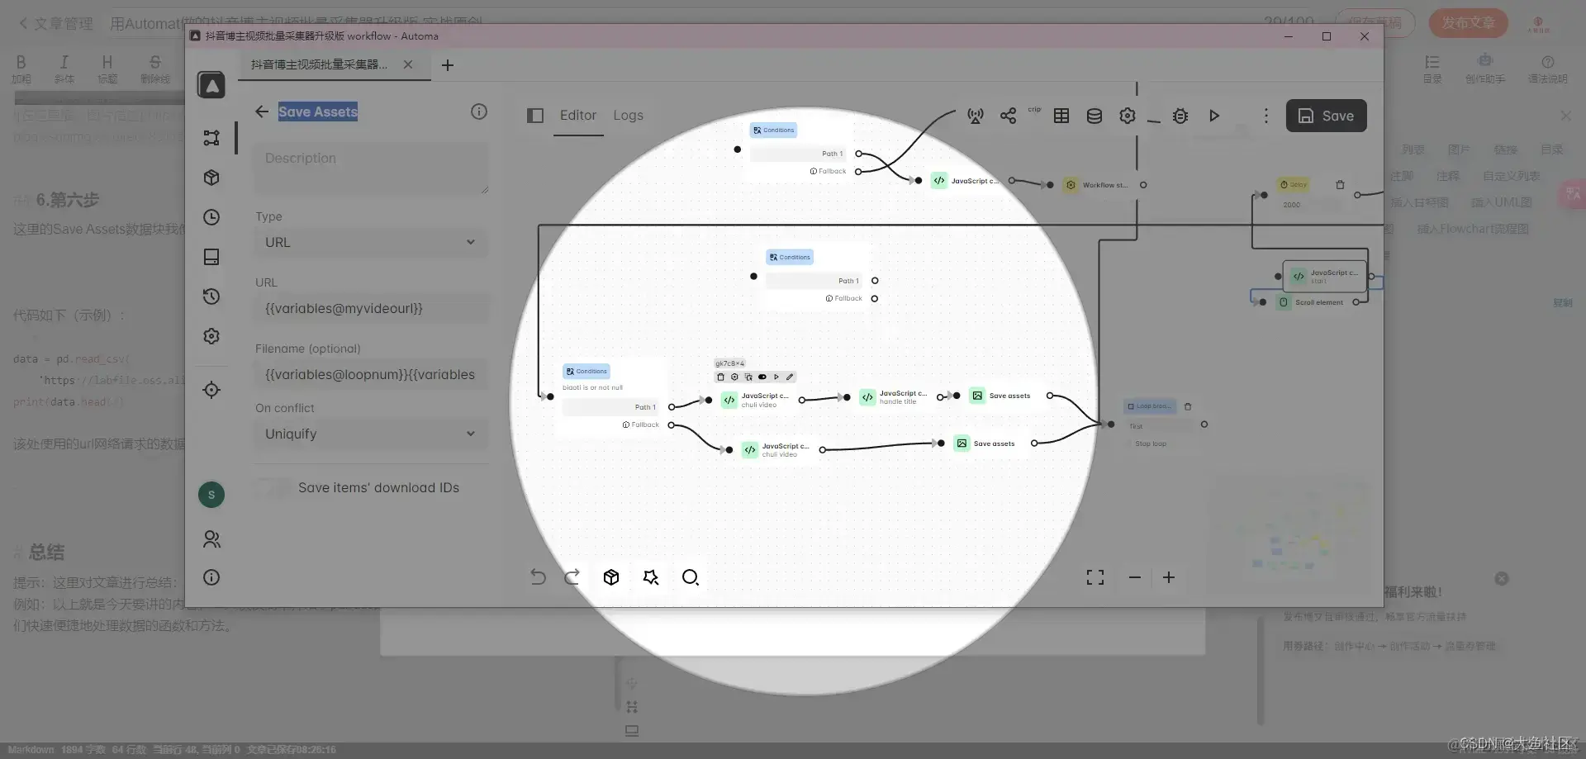Click the Automa logo icon

tap(211, 85)
